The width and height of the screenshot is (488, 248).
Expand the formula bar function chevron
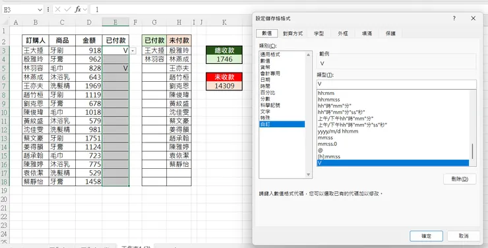(85, 9)
